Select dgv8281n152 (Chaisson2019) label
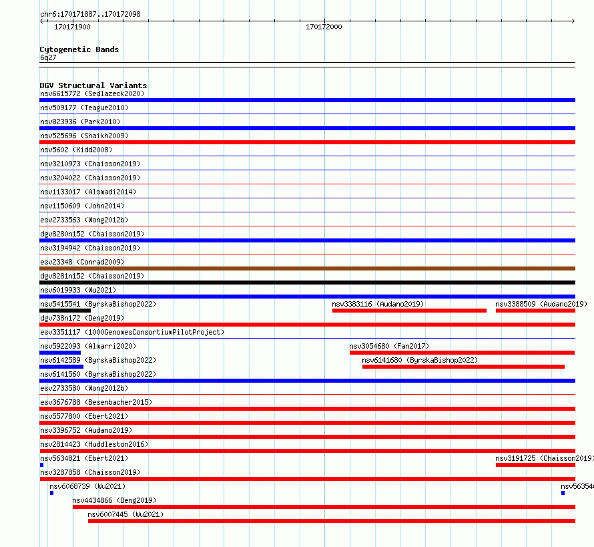Viewport: 594px width, 547px height. 92,276
